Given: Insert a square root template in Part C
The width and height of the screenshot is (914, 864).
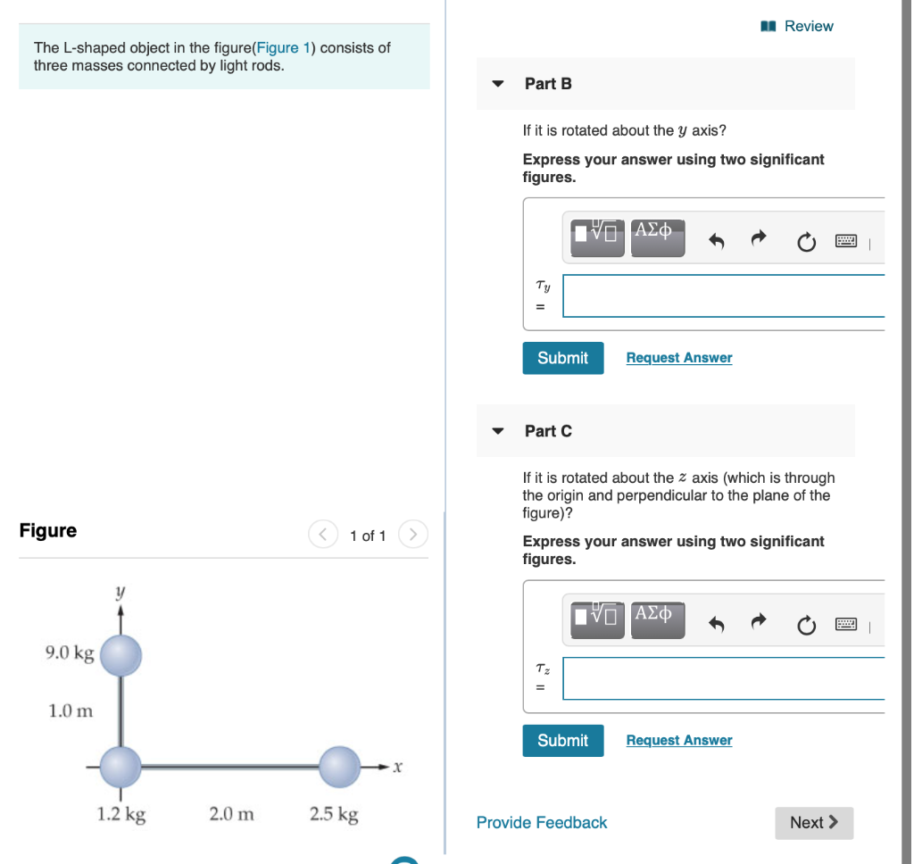Looking at the screenshot, I should [596, 619].
